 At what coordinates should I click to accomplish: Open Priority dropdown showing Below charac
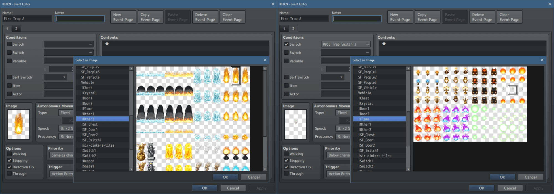[338, 155]
